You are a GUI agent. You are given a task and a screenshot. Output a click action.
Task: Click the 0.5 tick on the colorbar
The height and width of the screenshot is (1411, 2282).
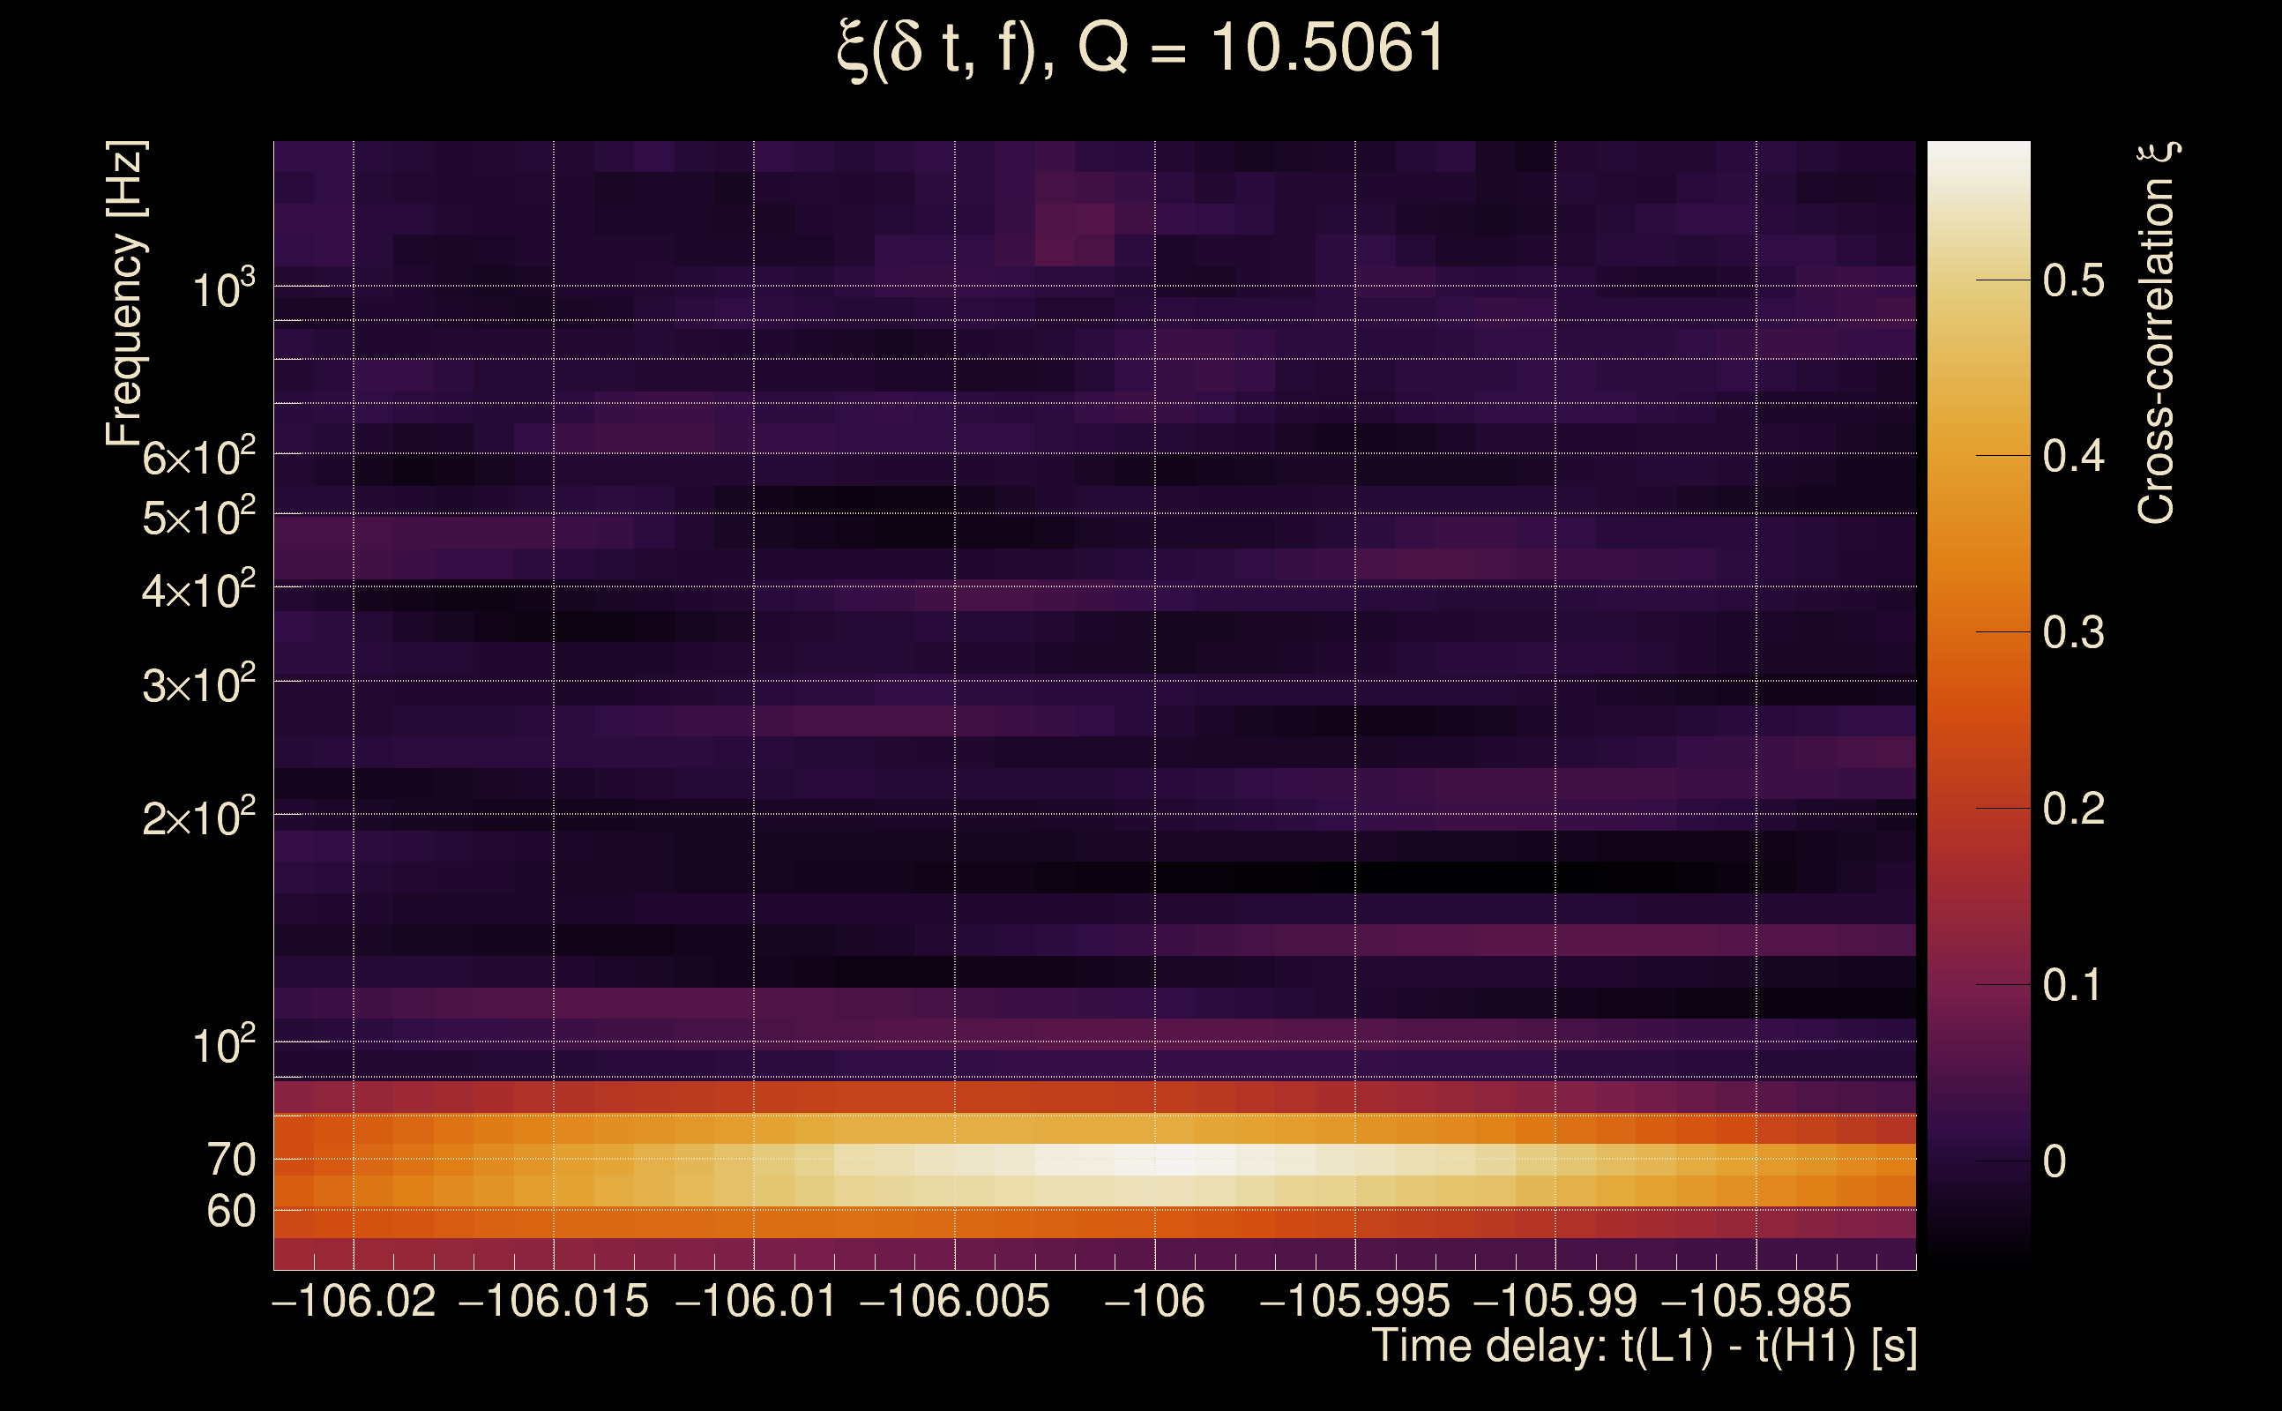coord(2073,280)
